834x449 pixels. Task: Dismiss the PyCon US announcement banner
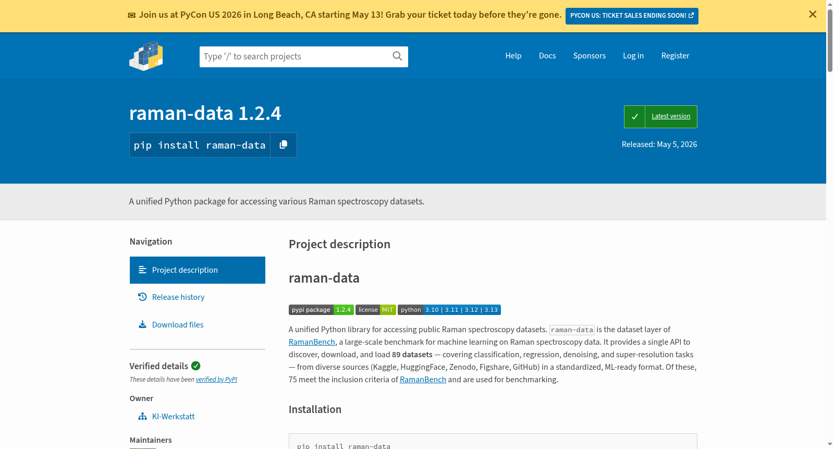[x=813, y=15]
